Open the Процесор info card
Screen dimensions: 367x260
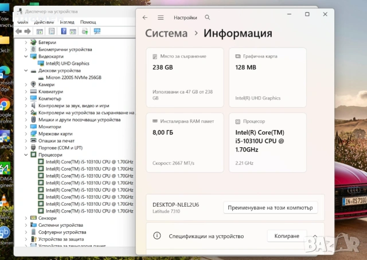268,143
